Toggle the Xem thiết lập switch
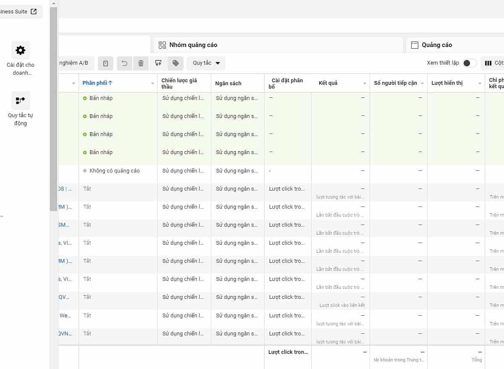 coord(470,63)
